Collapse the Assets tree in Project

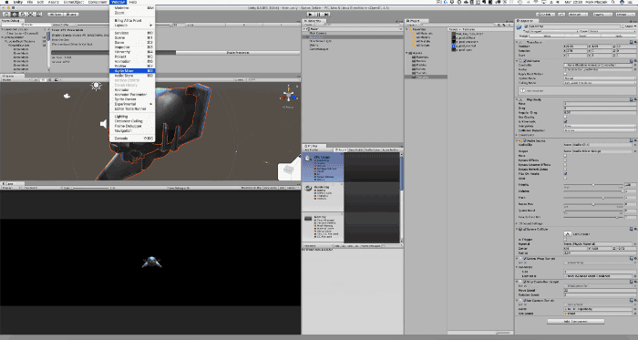[407, 53]
